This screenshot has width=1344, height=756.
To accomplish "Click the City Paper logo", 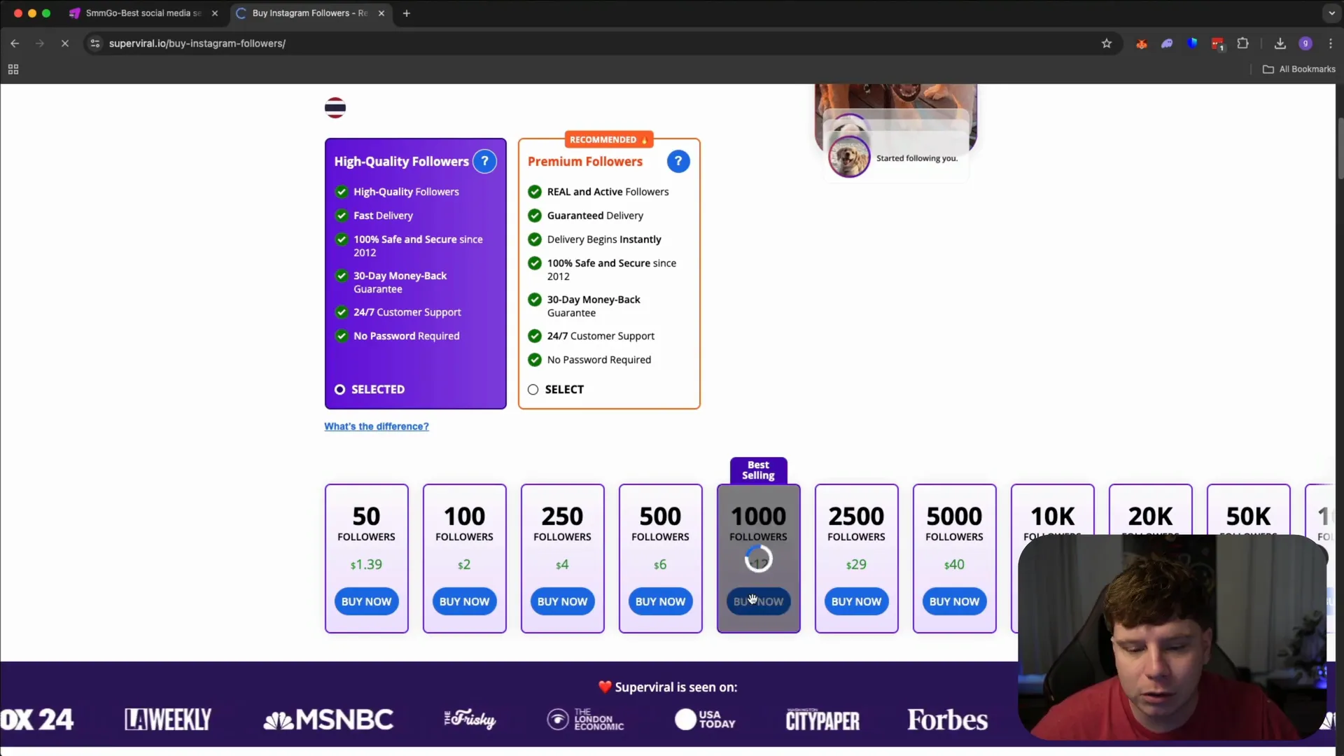I will coord(822,720).
